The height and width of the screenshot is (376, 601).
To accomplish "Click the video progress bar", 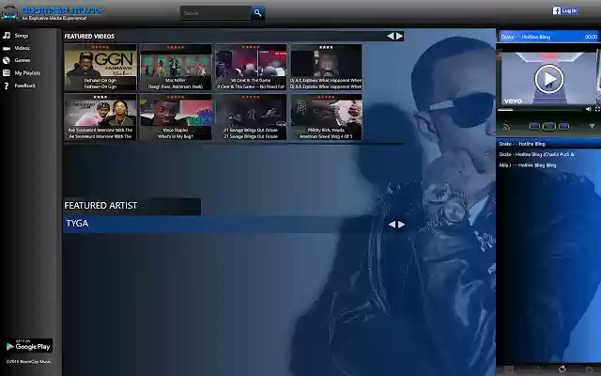I will point(540,110).
